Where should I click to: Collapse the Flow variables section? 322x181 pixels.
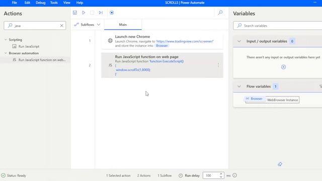pos(239,86)
